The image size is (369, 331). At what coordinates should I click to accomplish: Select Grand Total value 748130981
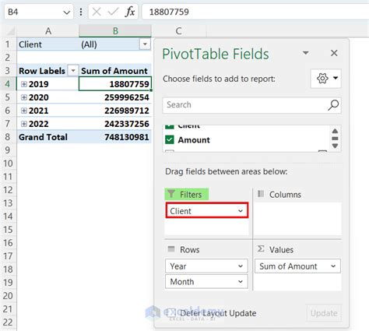[x=115, y=137]
